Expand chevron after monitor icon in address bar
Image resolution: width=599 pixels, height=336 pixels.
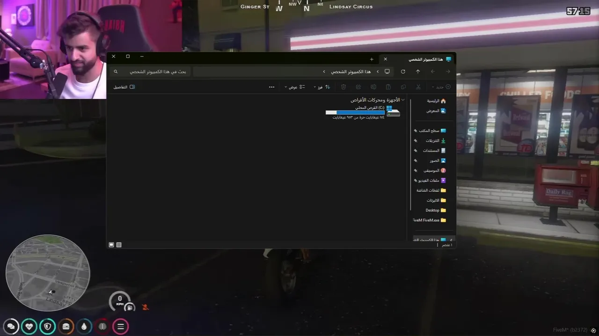[378, 71]
